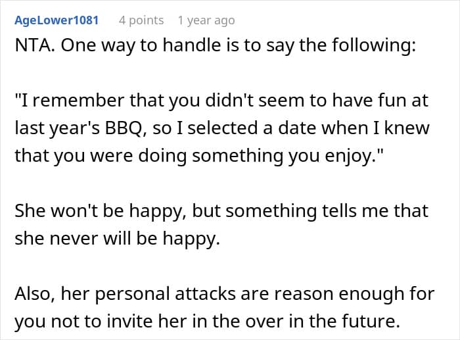This screenshot has width=460, height=340.
Task: Open the AgeLower1081 user profile link
Action: click(x=57, y=20)
